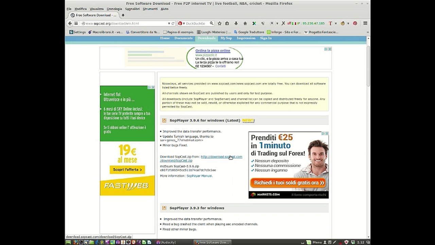This screenshot has height=245, width=435.
Task: Expand the URL bar history dropdown
Action: 169,23
